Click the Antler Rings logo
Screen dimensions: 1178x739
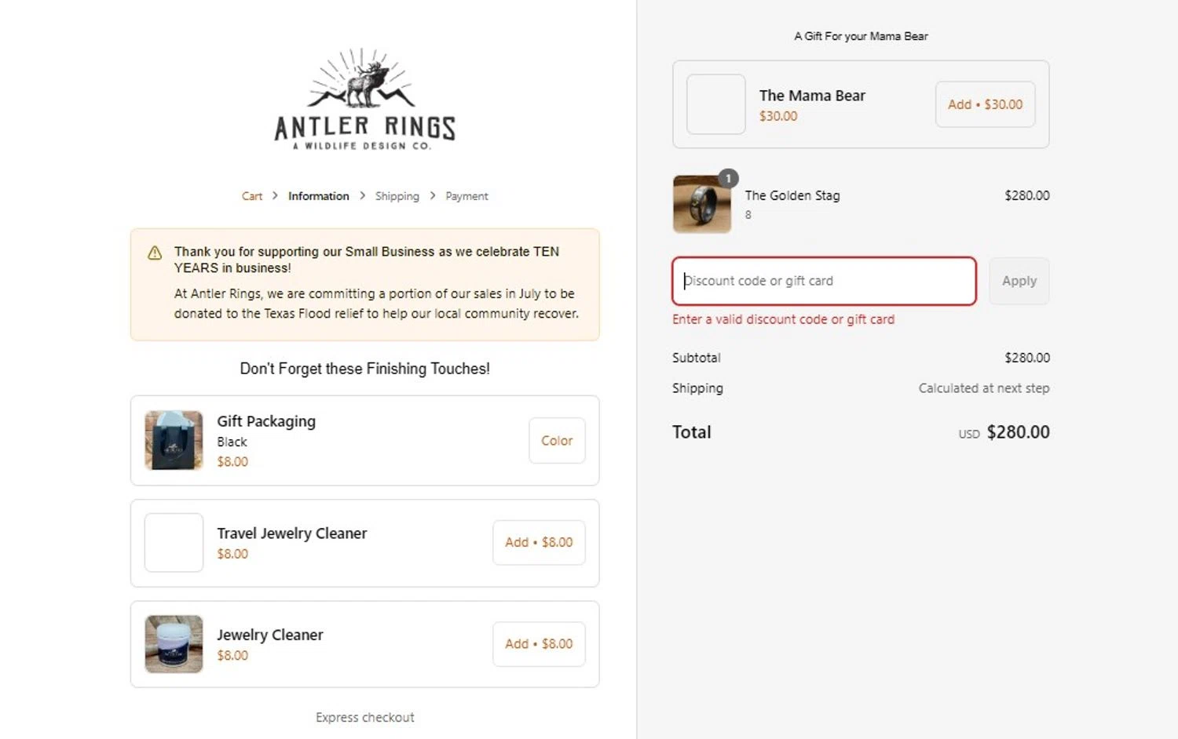364,100
